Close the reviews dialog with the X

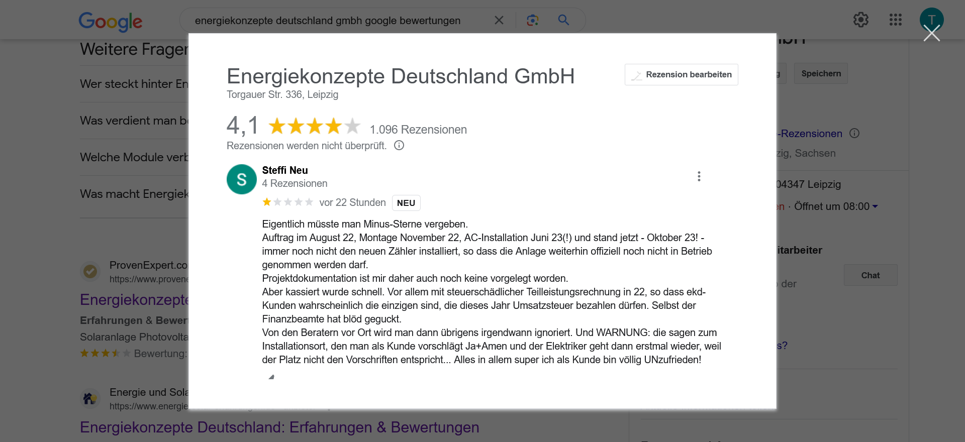(931, 34)
